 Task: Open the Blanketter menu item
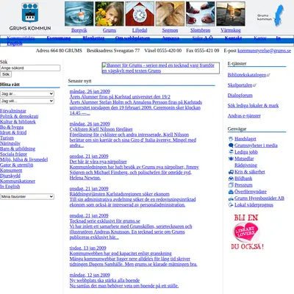pos(93,38)
